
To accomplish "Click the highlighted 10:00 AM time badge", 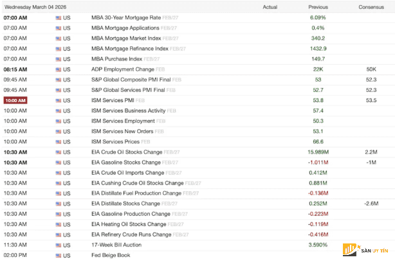I will [15, 100].
